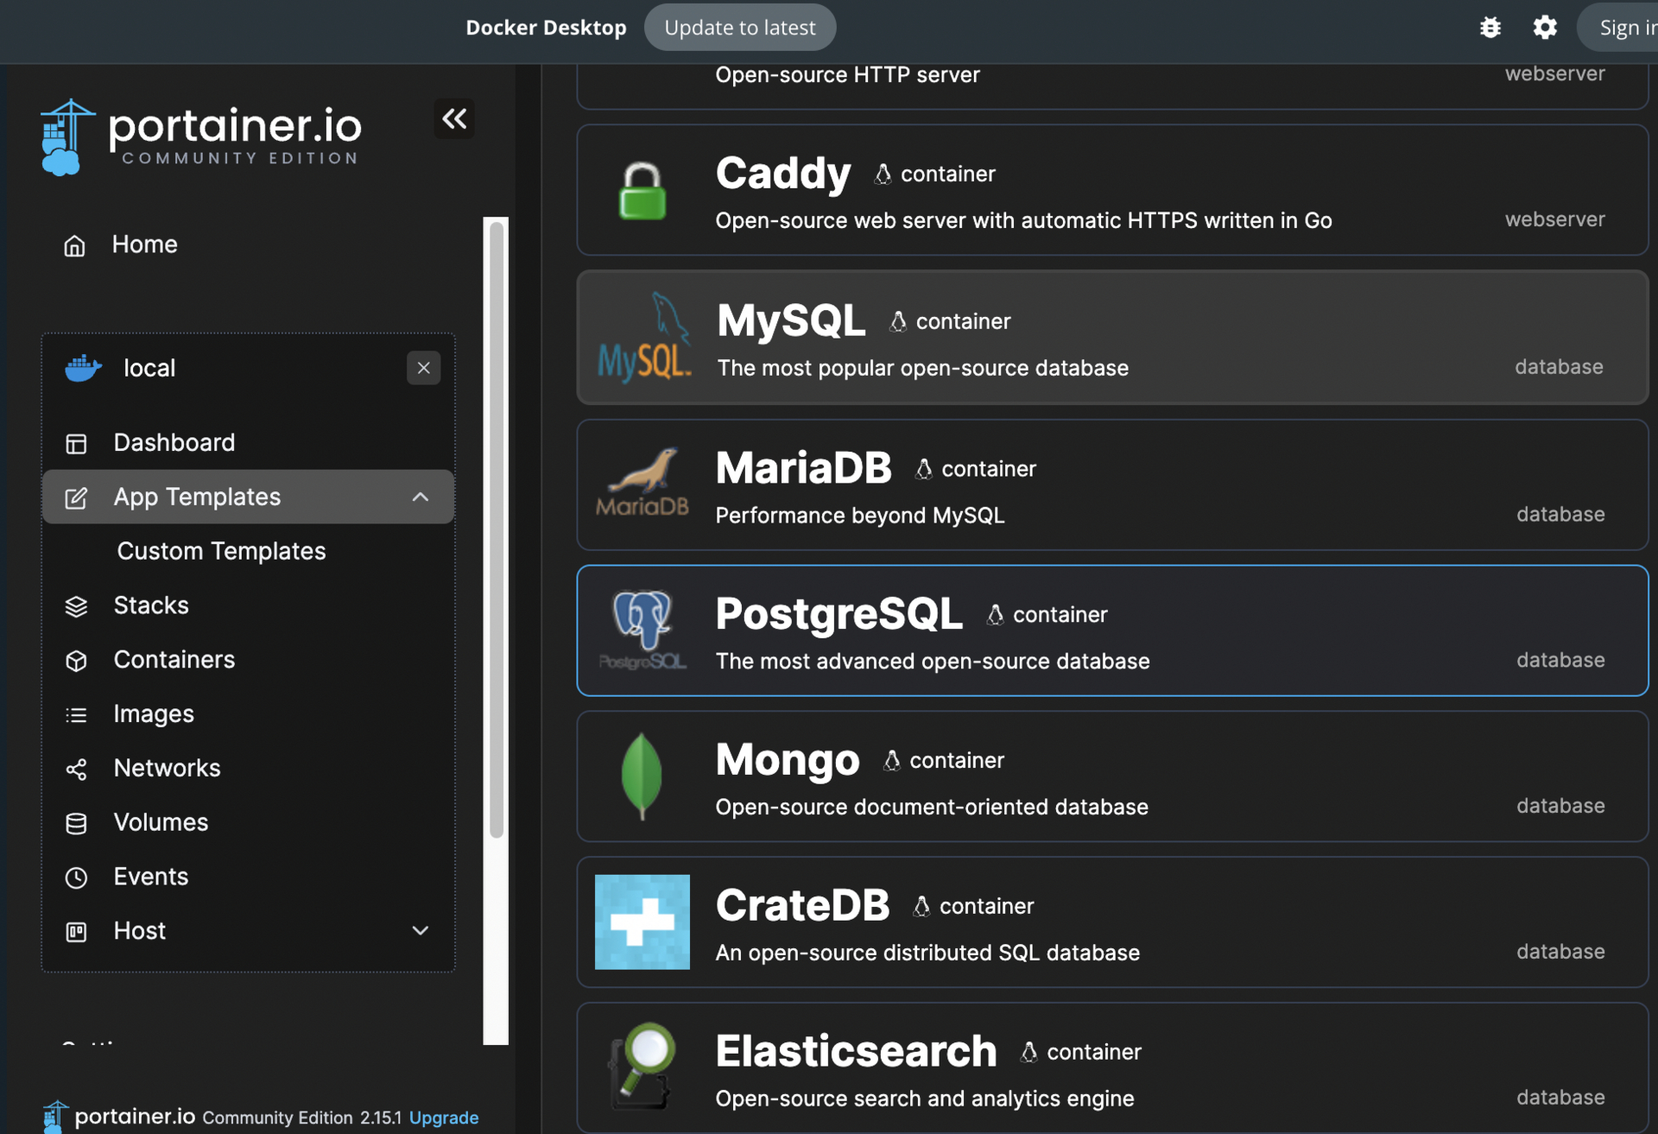Click the Host icon in sidebar
This screenshot has width=1658, height=1134.
click(76, 932)
